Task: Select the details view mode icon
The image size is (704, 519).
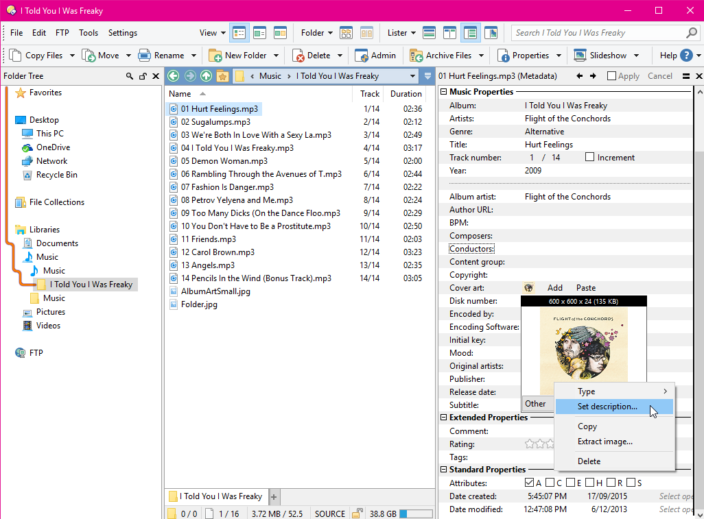Action: [x=238, y=32]
